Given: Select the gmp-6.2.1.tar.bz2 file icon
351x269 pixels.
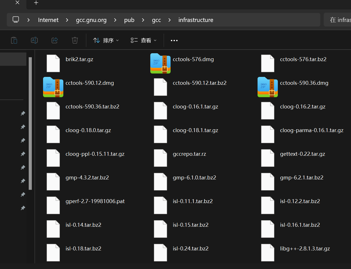Looking at the screenshot, I should click(268, 182).
